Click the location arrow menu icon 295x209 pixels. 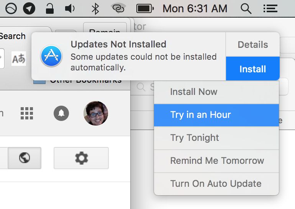pyautogui.click(x=29, y=8)
